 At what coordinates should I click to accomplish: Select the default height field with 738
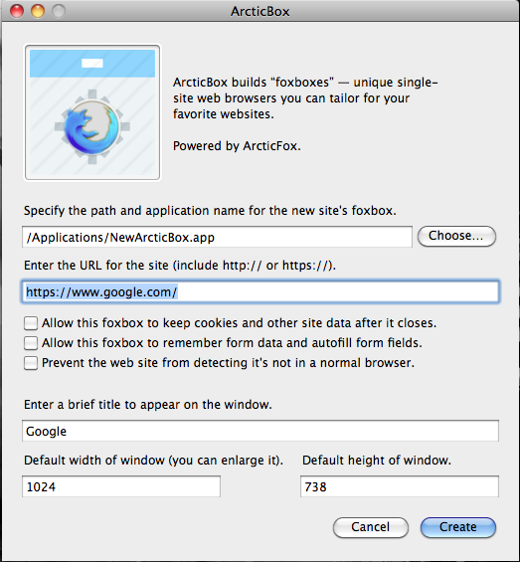pos(400,486)
